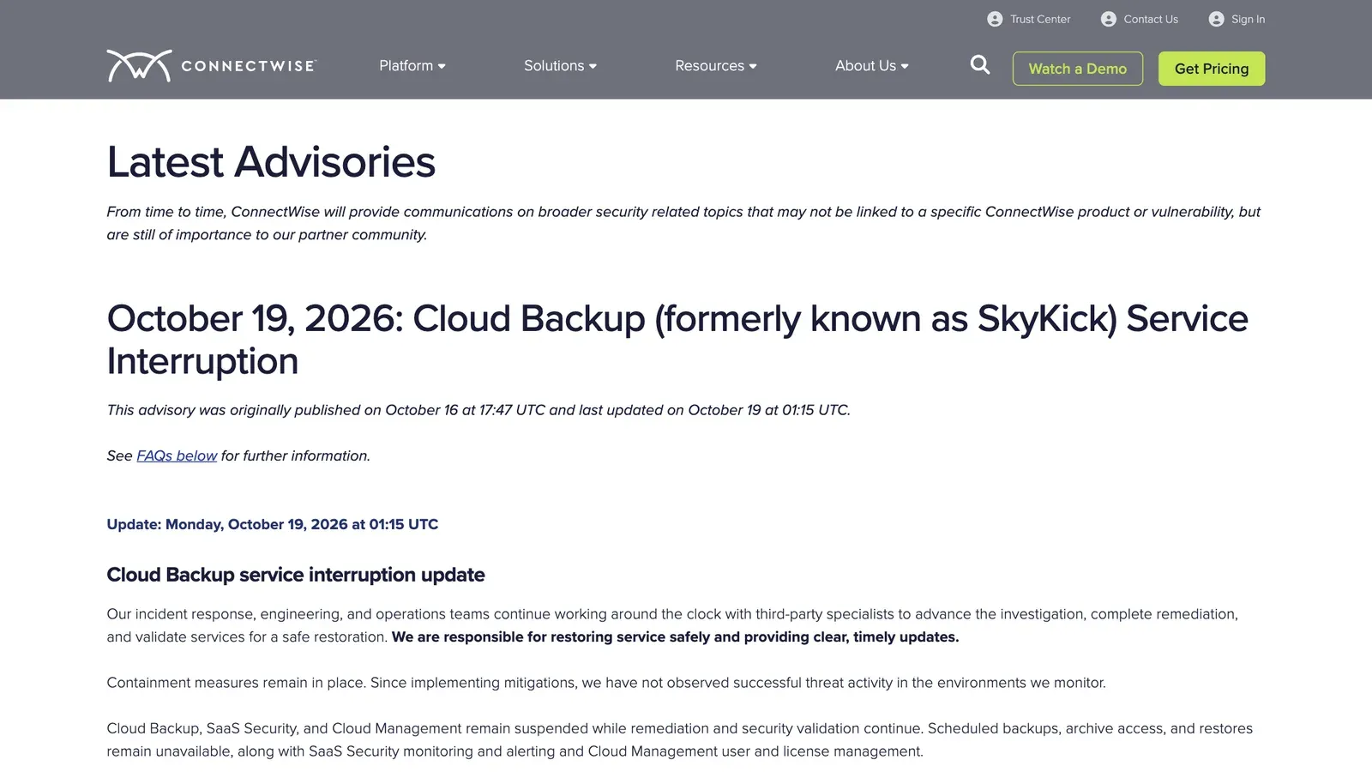The width and height of the screenshot is (1372, 772).
Task: Click the 'From time to time, ConnectWise' intro paragraph
Action: 683,223
